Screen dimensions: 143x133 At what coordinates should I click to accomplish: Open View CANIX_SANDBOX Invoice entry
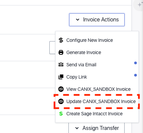97,89
